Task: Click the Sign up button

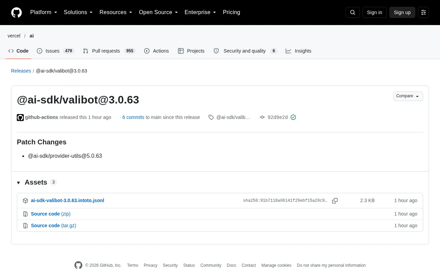Action: [x=402, y=12]
